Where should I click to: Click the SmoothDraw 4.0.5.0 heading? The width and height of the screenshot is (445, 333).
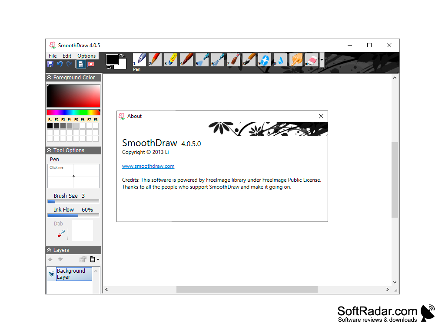pyautogui.click(x=162, y=143)
